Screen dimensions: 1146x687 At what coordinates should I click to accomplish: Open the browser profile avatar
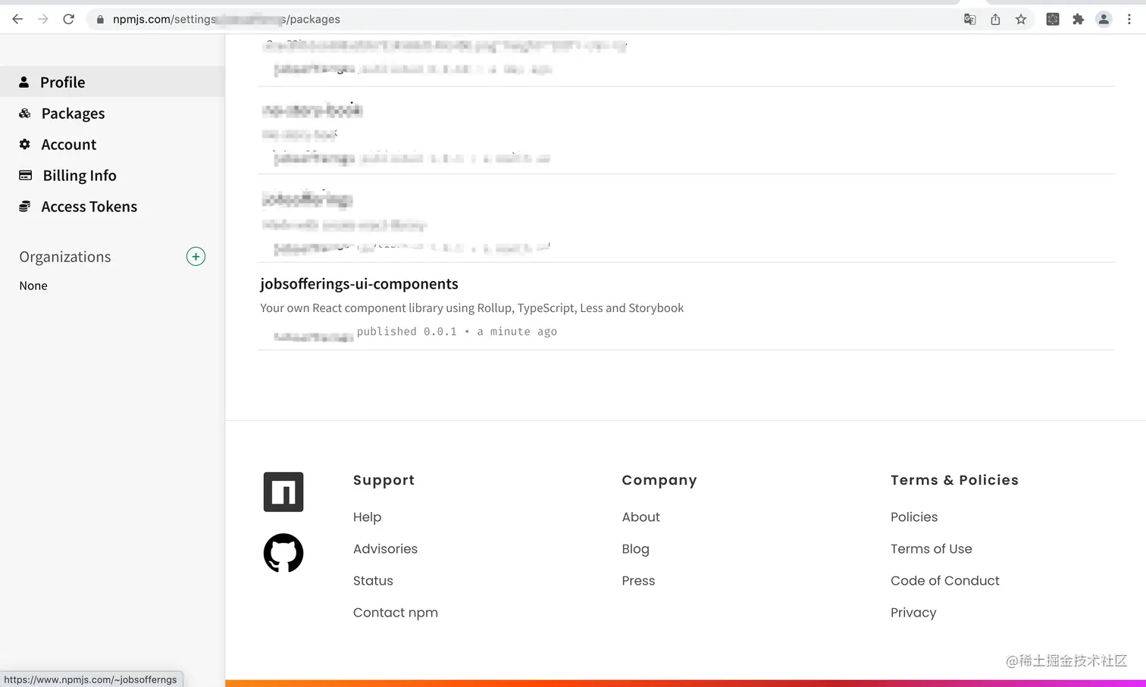1104,19
